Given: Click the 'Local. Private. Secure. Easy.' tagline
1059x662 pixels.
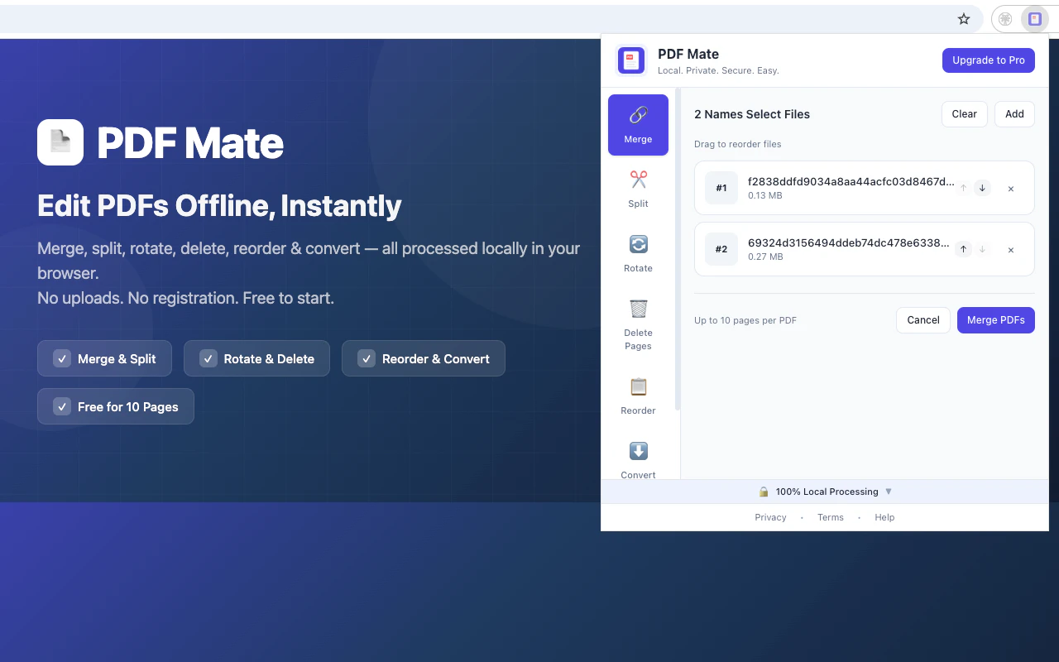Looking at the screenshot, I should tap(718, 70).
